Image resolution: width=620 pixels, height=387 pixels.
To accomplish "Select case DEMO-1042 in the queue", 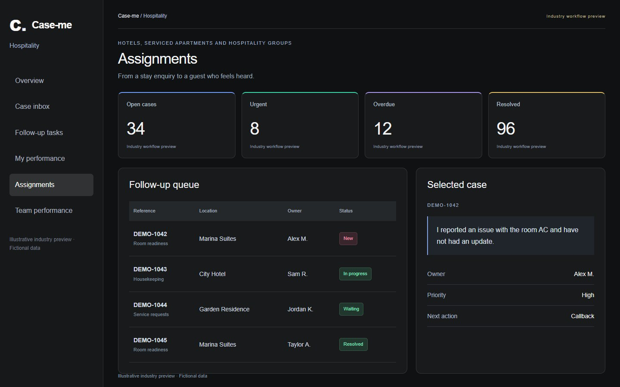I will click(x=263, y=239).
